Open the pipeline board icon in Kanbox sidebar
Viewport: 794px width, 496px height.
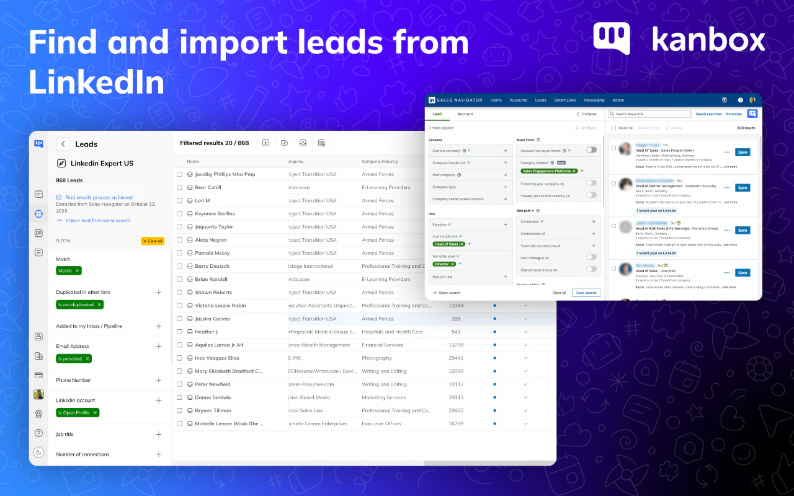click(x=38, y=233)
